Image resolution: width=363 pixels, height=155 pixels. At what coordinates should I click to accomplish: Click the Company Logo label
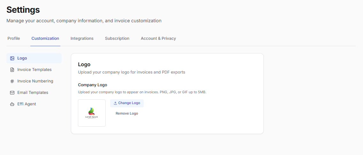93,85
